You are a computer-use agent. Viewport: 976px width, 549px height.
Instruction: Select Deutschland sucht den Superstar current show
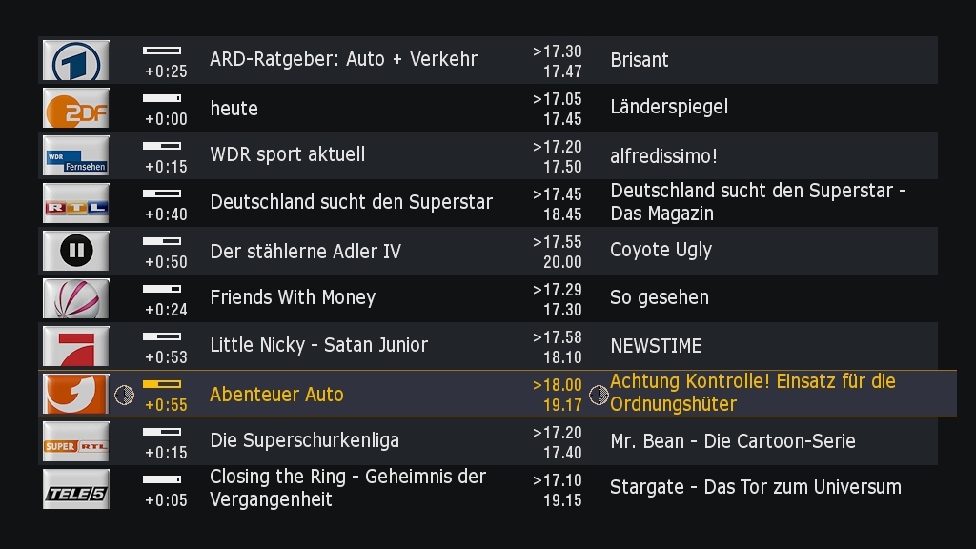(x=351, y=202)
